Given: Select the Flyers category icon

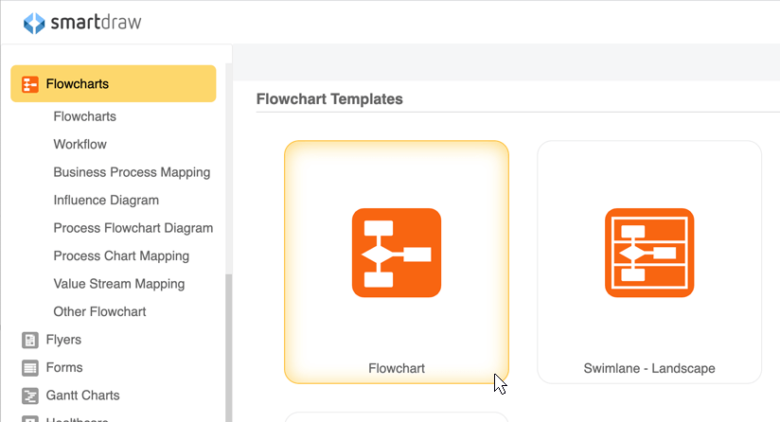Looking at the screenshot, I should point(30,340).
